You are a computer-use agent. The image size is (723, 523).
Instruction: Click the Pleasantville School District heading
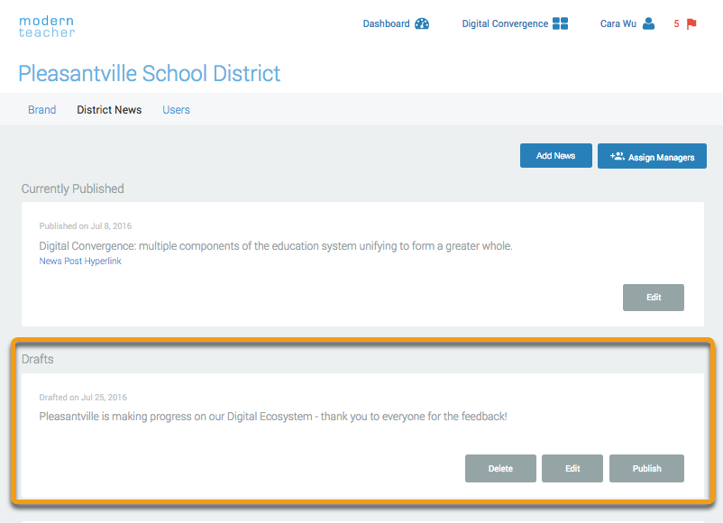tap(150, 73)
